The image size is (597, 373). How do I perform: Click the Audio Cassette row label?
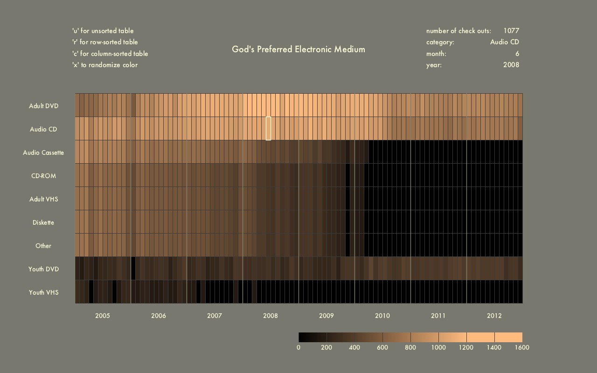pos(43,152)
